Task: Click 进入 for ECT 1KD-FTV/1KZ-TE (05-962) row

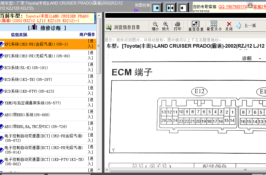Action: [x=90, y=161]
